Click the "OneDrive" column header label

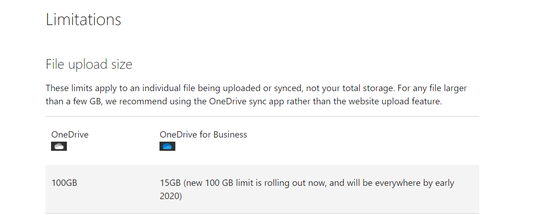point(70,134)
